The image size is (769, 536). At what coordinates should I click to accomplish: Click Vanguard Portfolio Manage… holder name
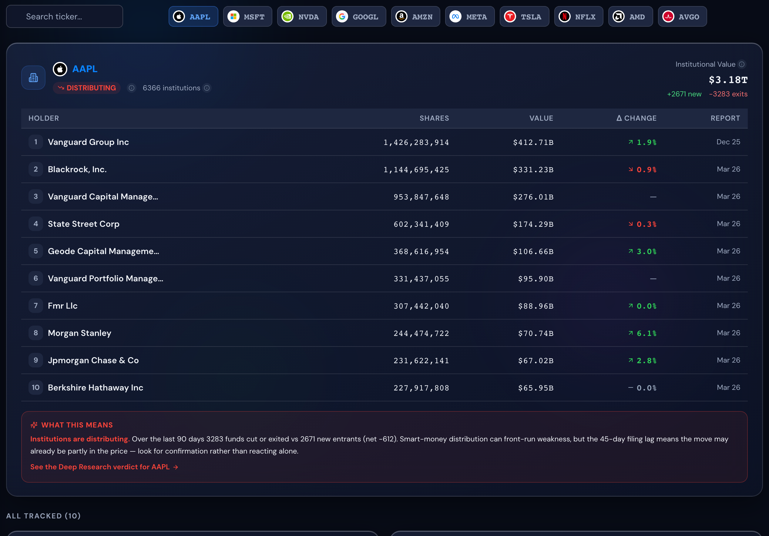pyautogui.click(x=106, y=279)
